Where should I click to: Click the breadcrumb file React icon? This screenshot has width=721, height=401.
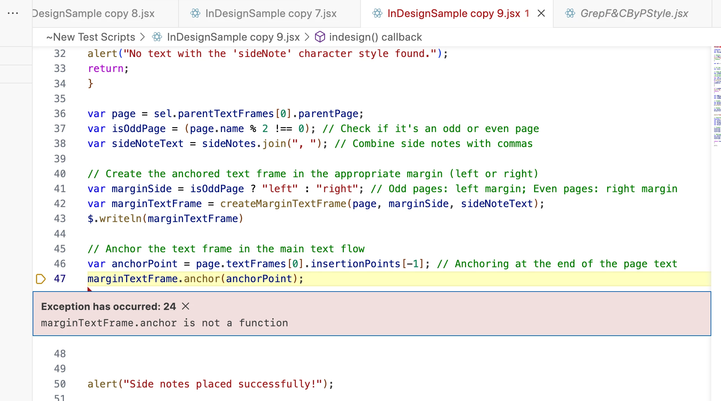(x=157, y=37)
